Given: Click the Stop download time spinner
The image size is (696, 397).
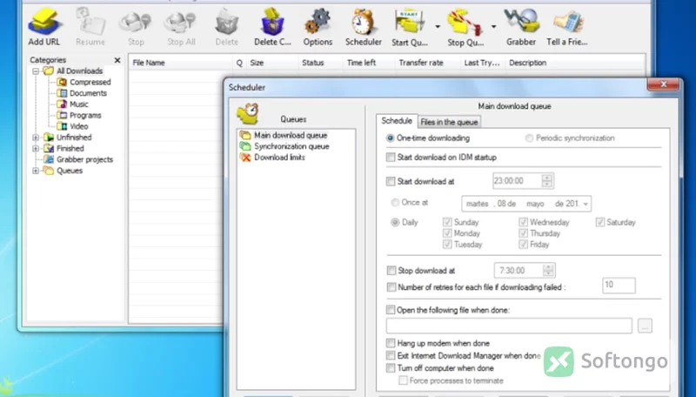Looking at the screenshot, I should coord(548,270).
